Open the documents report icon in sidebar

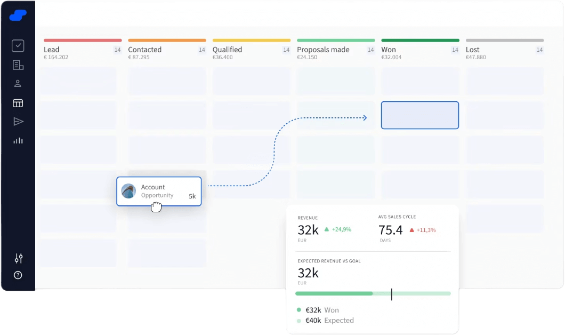click(18, 65)
